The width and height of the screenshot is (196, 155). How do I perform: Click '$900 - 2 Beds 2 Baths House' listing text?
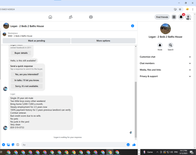pos(20,36)
